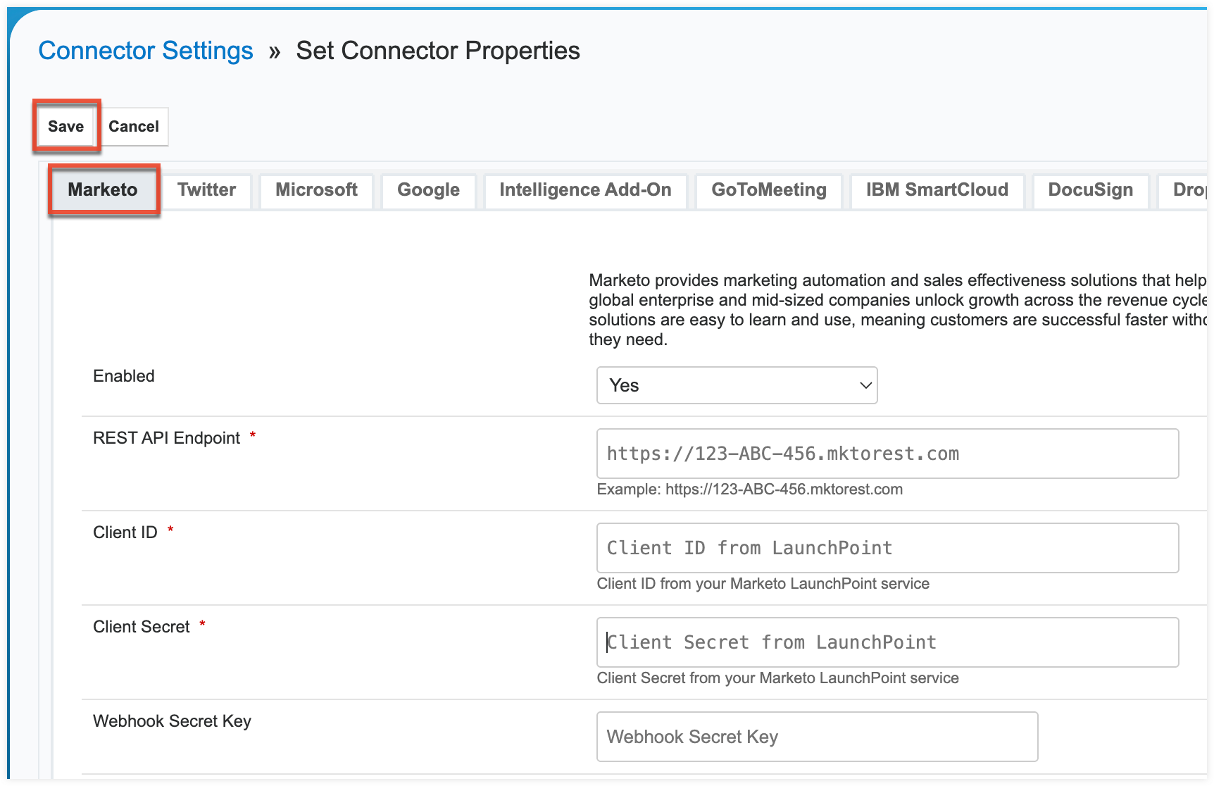The height and width of the screenshot is (786, 1214).
Task: Click the REST API Endpoint input field
Action: pyautogui.click(x=887, y=453)
